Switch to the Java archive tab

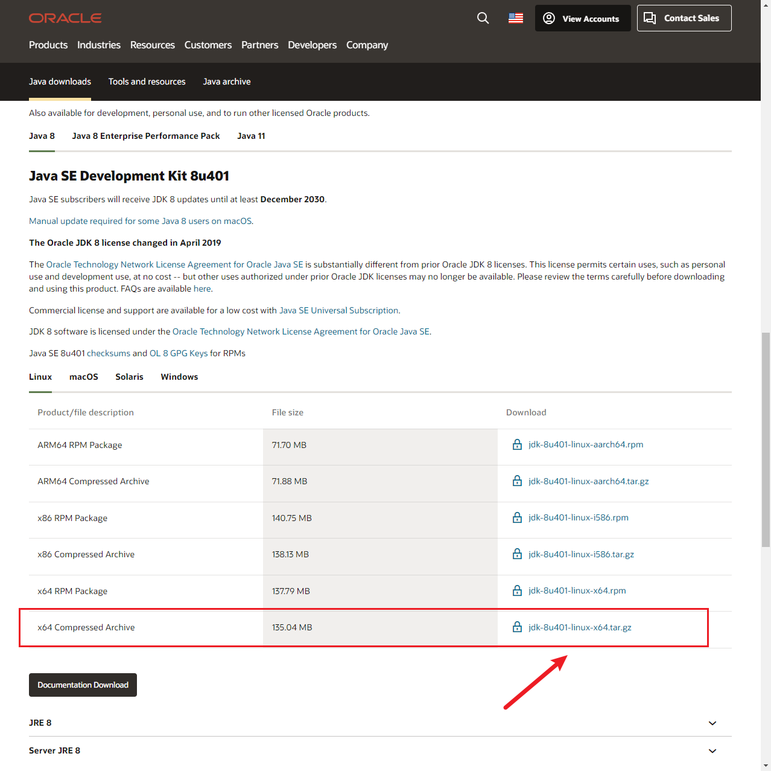[x=227, y=82]
